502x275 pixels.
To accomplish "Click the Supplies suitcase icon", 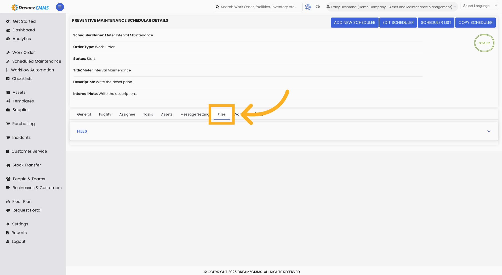I will tap(8, 110).
